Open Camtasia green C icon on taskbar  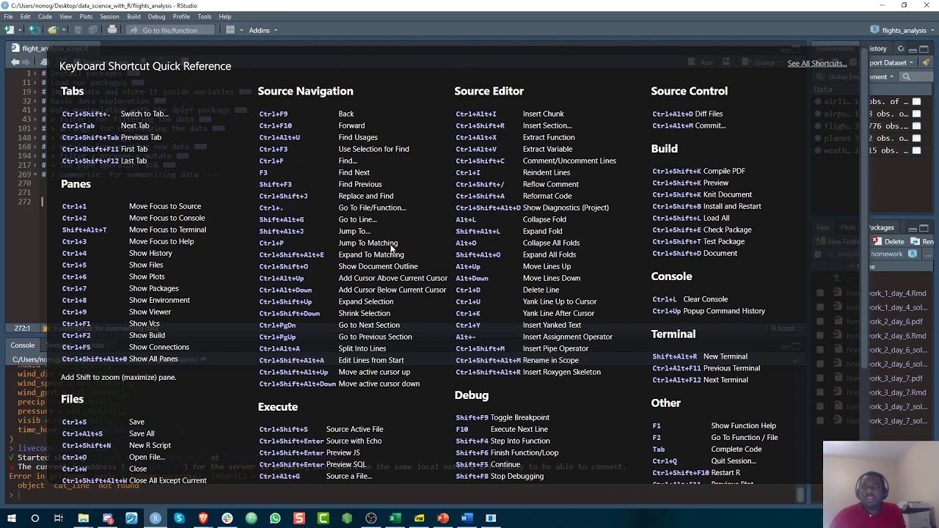[323, 518]
